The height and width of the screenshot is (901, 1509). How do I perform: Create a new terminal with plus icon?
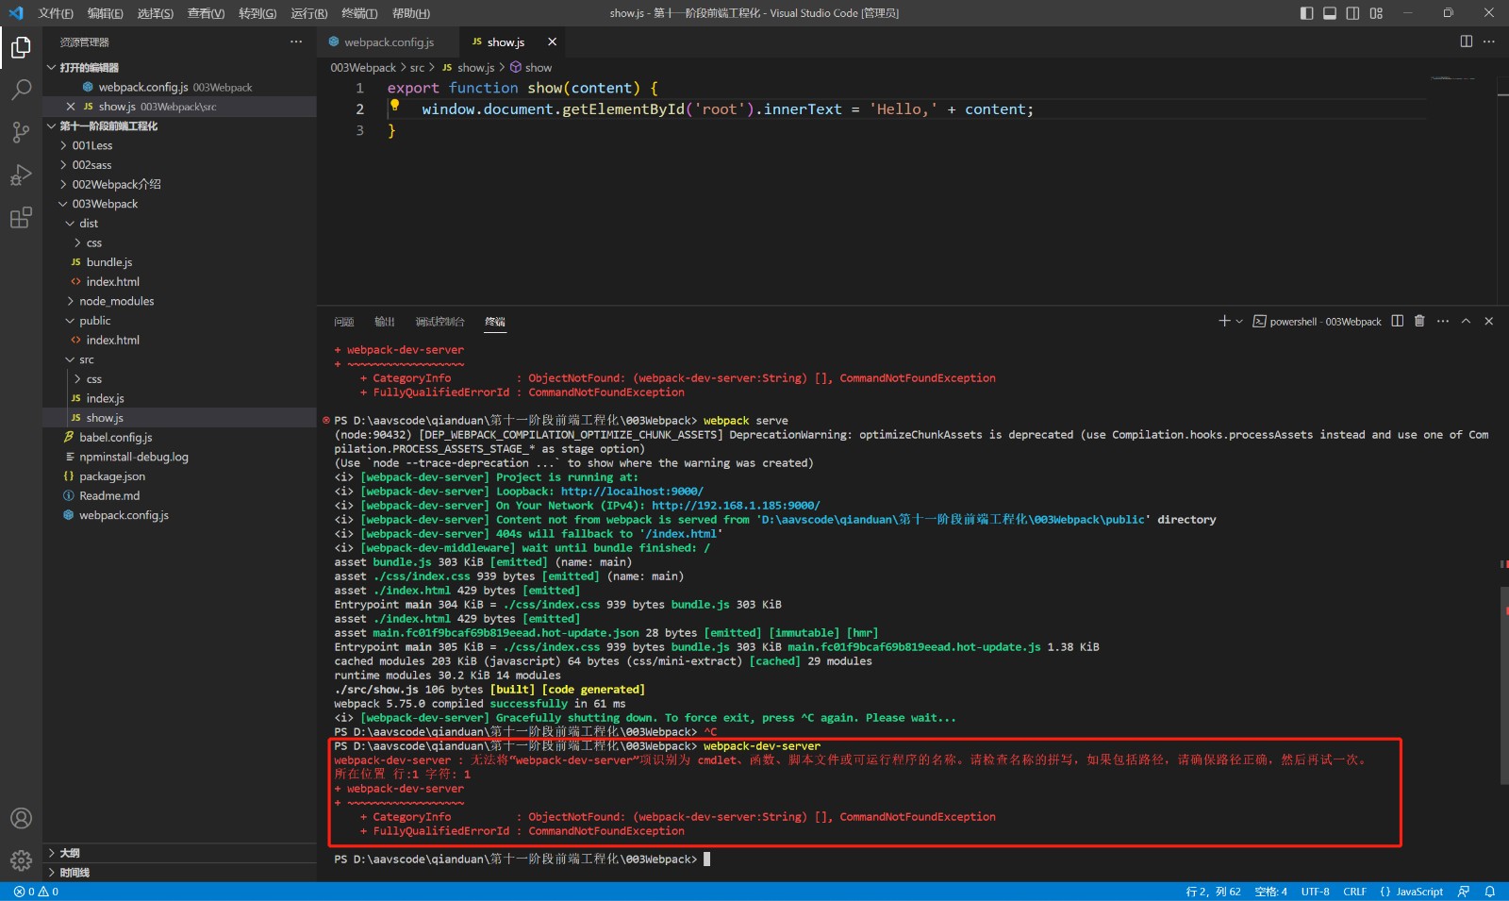point(1224,321)
